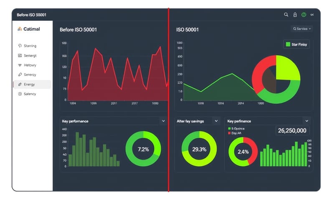Image resolution: width=334 pixels, height=200 pixels.
Task: Click the lock icon in top bar
Action: pyautogui.click(x=295, y=15)
